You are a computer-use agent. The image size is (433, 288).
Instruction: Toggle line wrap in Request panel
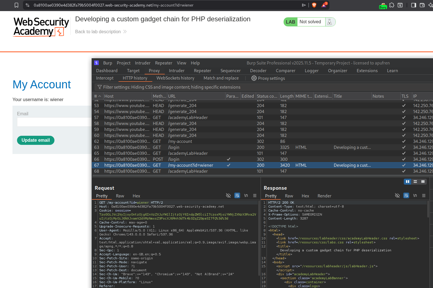[x=237, y=195]
